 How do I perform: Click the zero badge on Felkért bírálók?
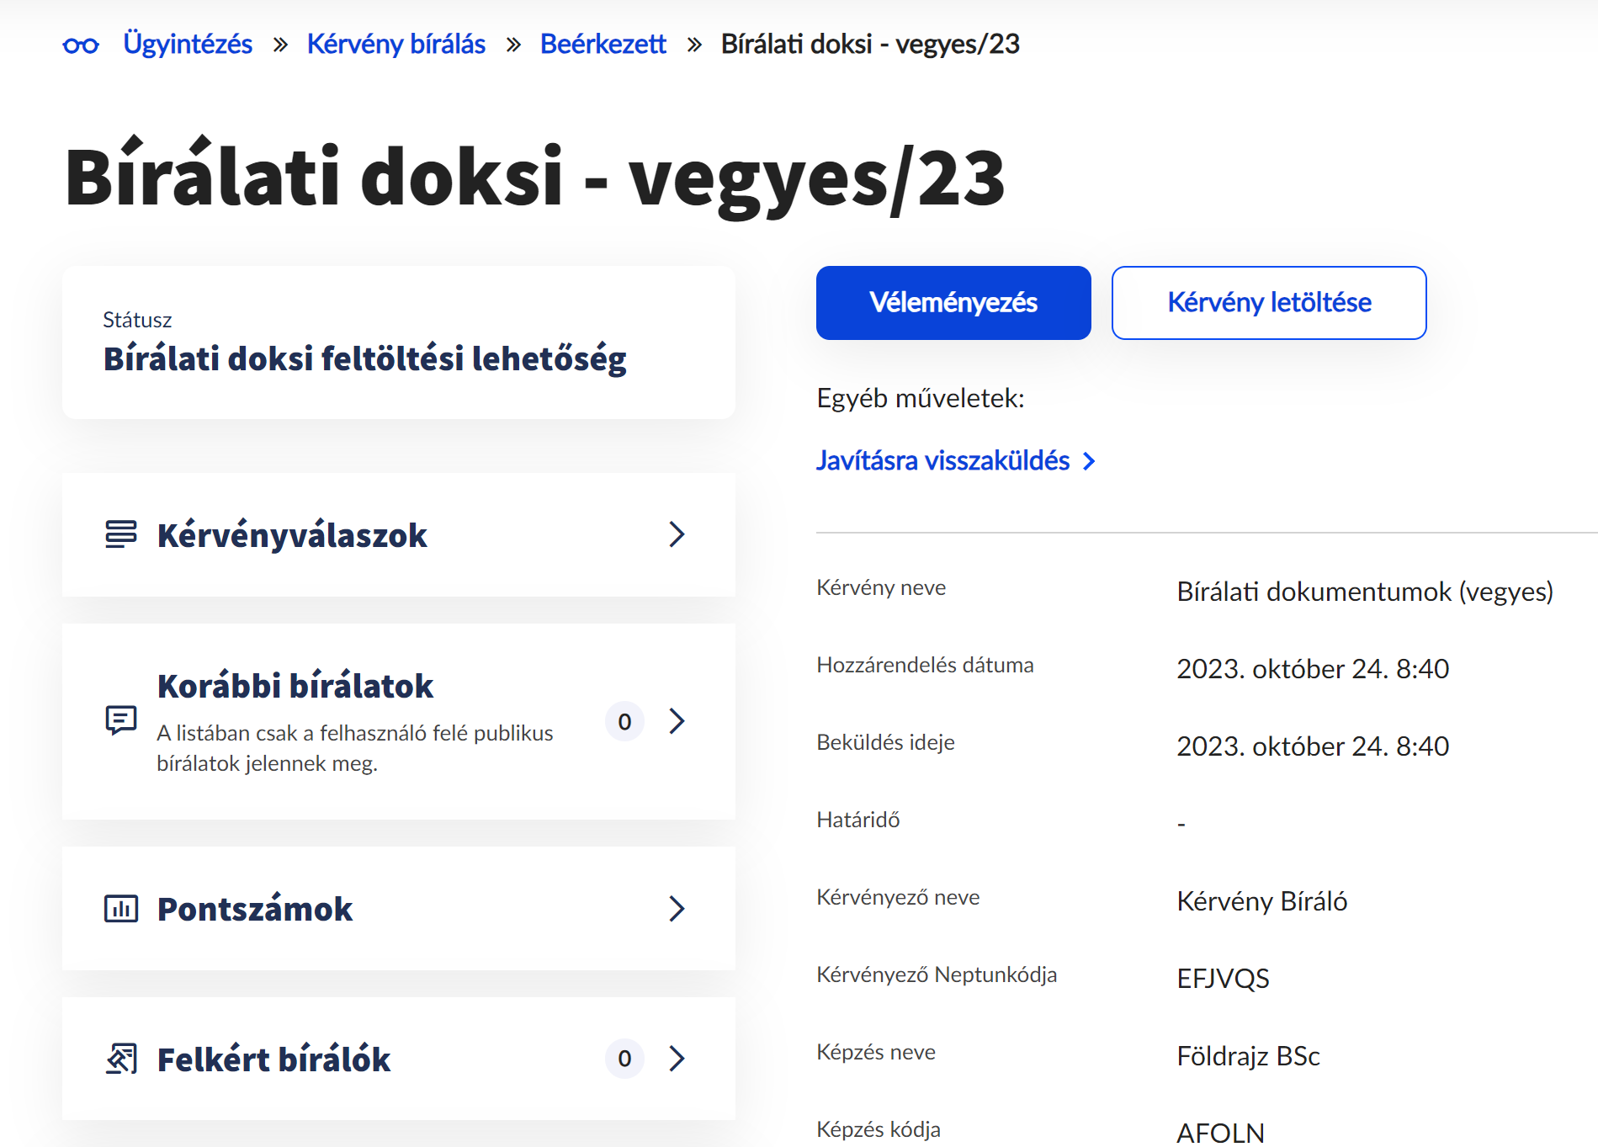point(623,1059)
